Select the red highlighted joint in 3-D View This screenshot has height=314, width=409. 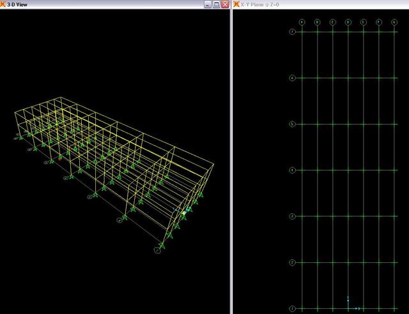pyautogui.click(x=61, y=156)
